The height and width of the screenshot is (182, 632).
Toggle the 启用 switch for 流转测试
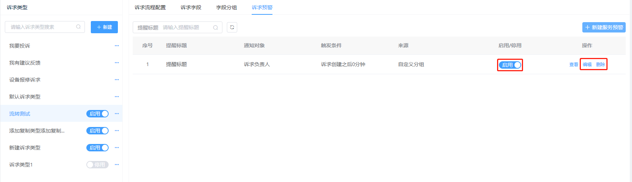97,114
